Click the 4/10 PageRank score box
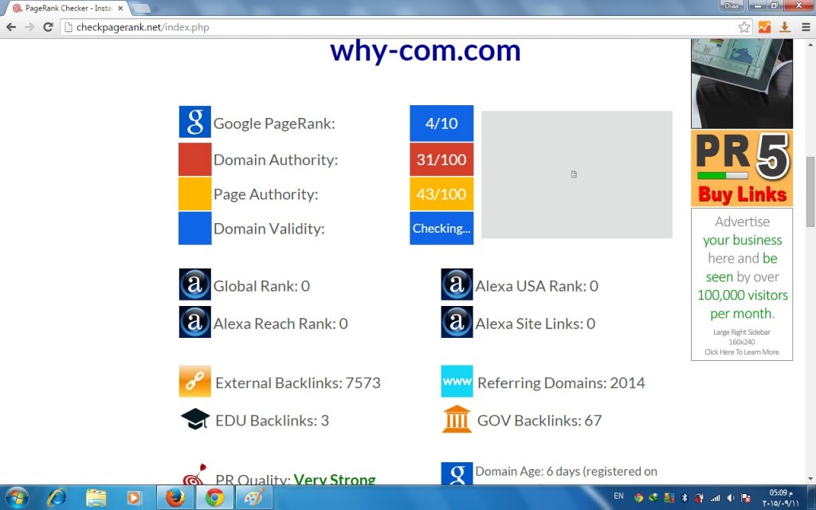The image size is (816, 510). pyautogui.click(x=441, y=124)
